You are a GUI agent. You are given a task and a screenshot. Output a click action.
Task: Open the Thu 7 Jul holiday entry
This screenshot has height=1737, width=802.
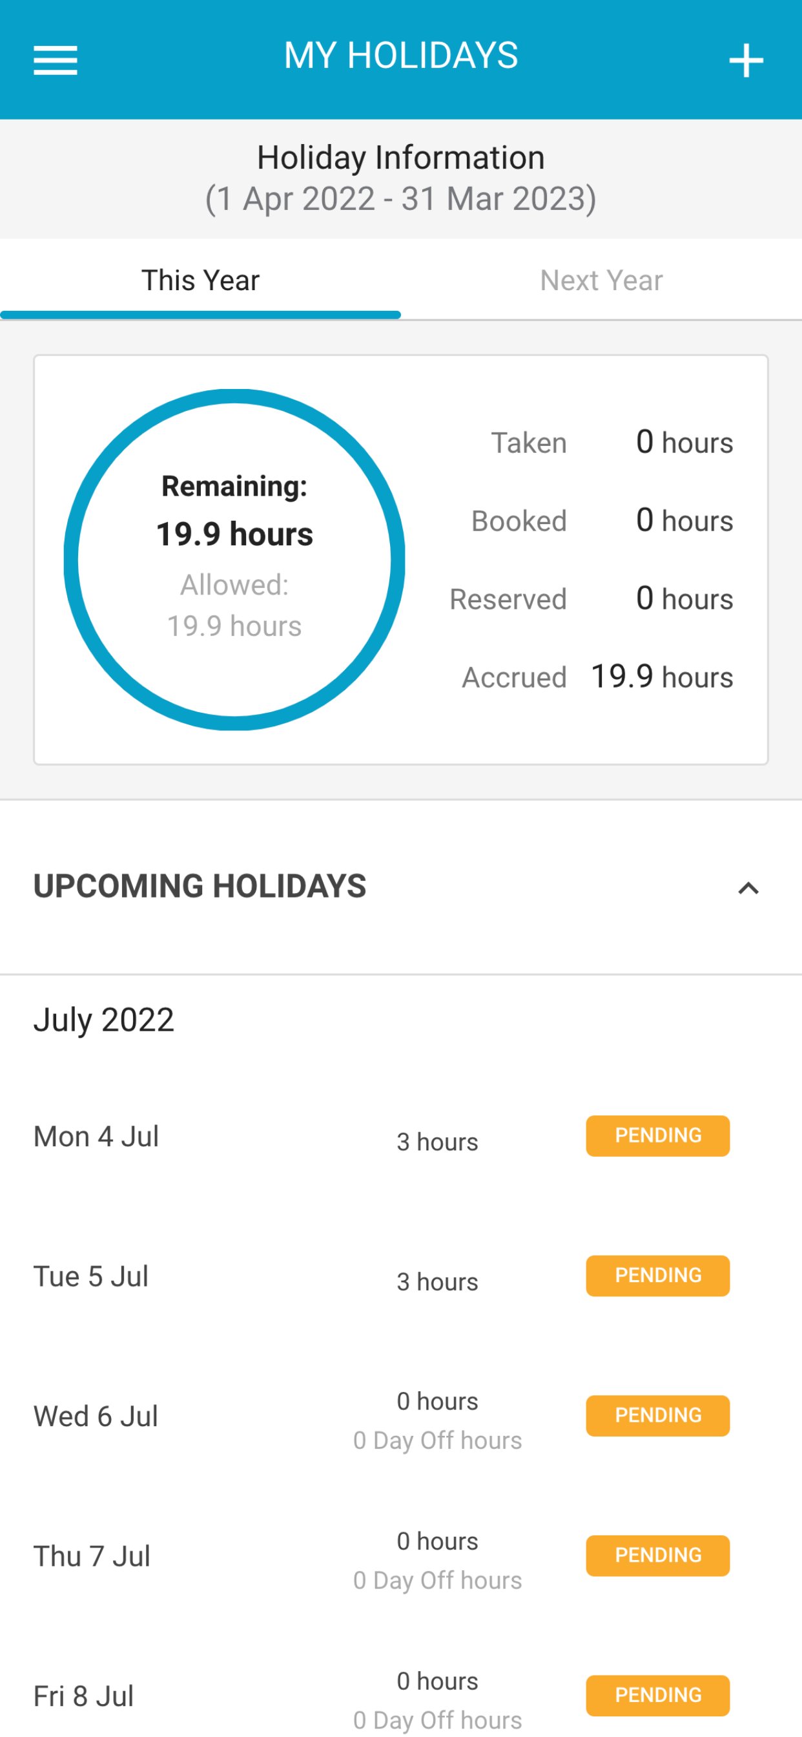401,1555
